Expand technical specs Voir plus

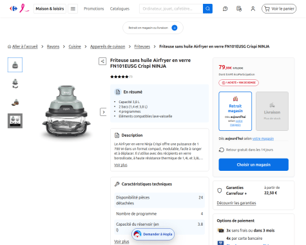click(122, 241)
